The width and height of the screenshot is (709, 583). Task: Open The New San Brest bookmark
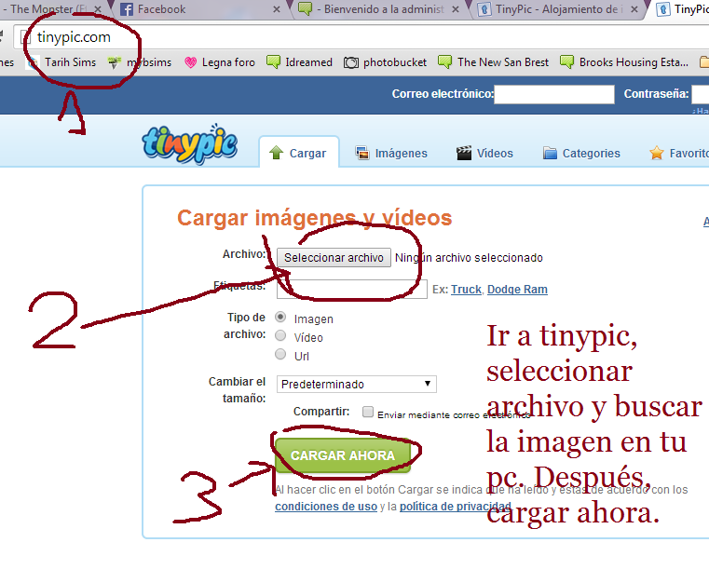tap(494, 62)
